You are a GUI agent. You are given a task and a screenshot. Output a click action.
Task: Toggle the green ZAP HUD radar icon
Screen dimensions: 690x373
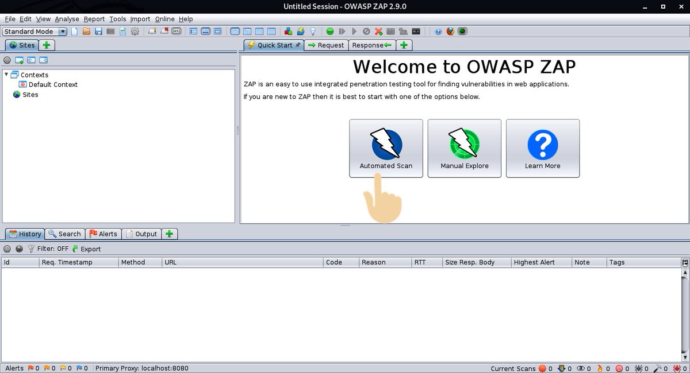(x=462, y=32)
